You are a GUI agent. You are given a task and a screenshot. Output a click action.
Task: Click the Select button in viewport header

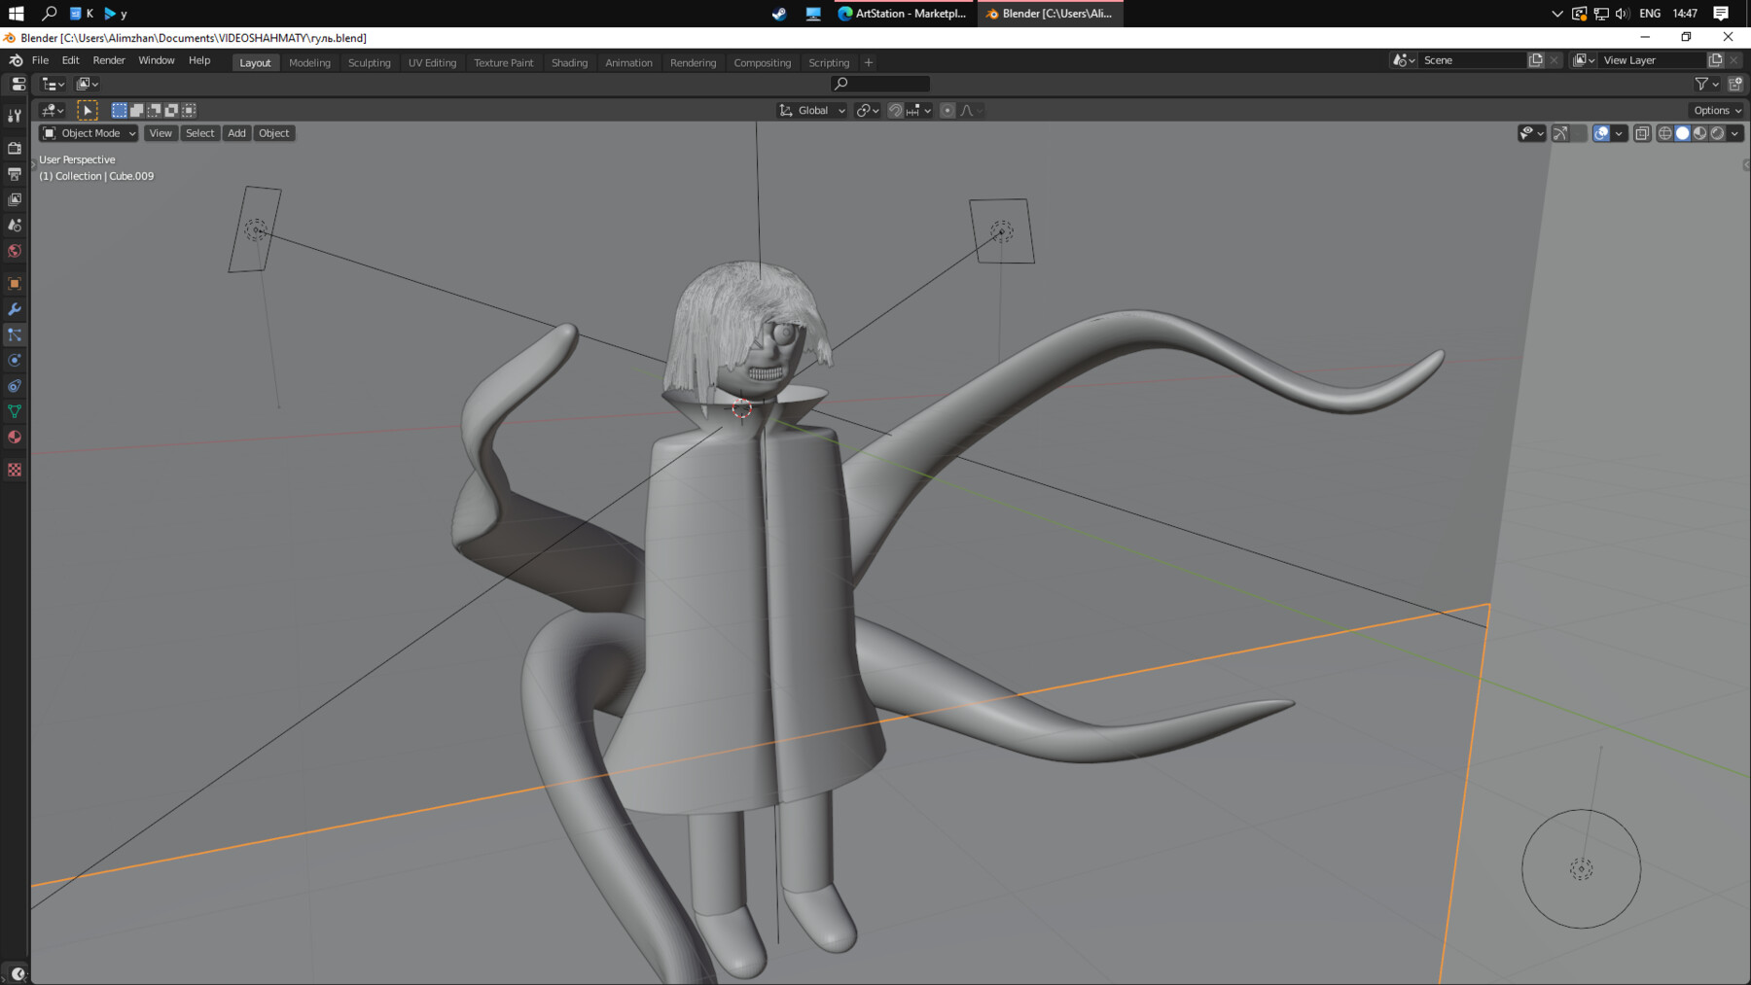(199, 133)
